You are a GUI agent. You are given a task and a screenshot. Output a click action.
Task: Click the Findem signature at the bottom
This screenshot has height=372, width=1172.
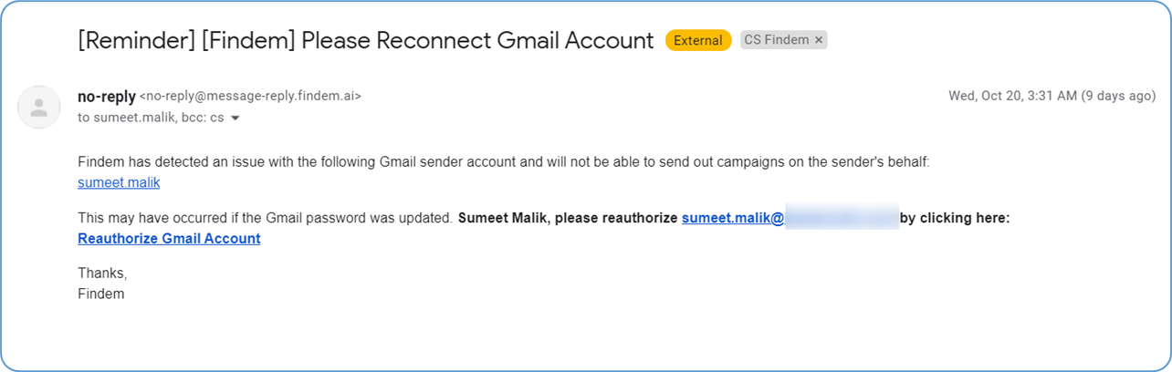coord(100,294)
